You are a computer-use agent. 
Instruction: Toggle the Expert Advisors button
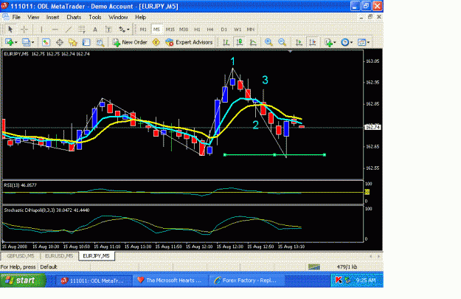[x=189, y=42]
